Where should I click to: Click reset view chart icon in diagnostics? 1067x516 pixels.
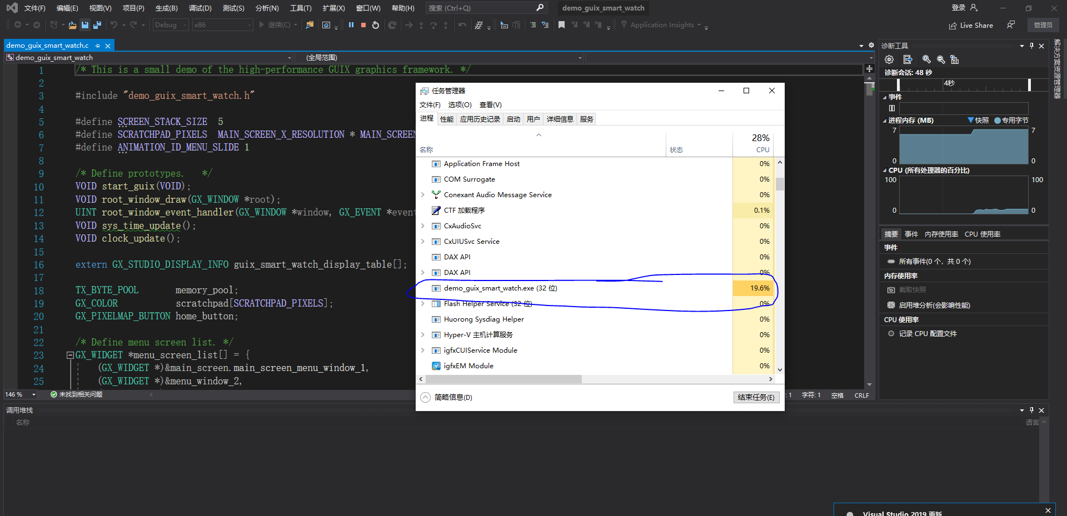(x=955, y=59)
